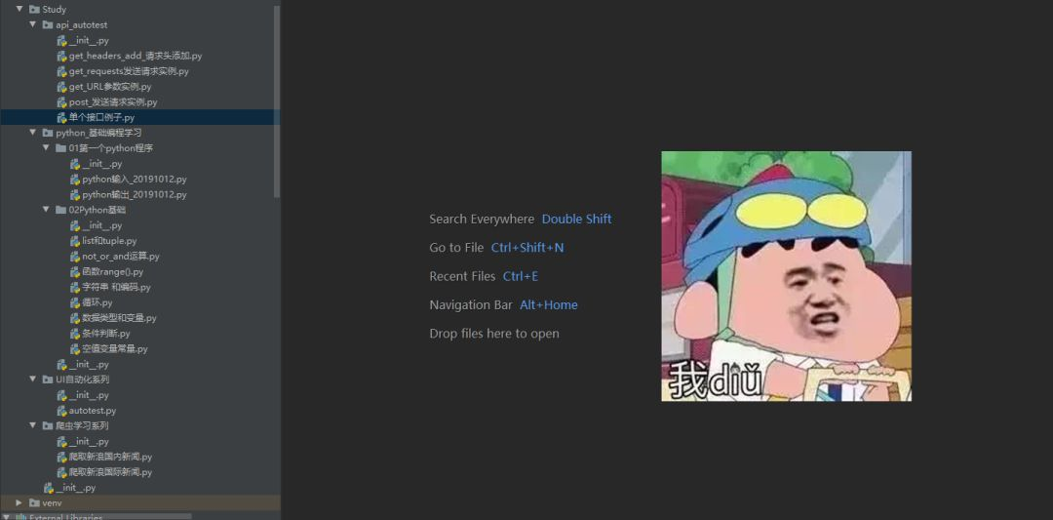The height and width of the screenshot is (520, 1053).
Task: Collapse the api_autotest folder arrow
Action: pos(32,24)
